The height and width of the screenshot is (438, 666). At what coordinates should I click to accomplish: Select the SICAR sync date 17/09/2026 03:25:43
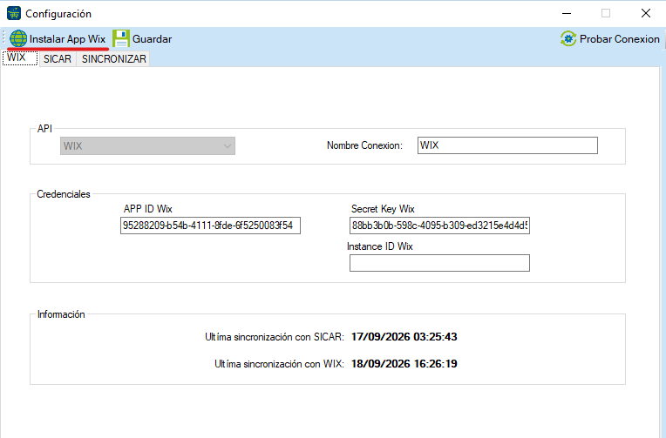coord(404,337)
